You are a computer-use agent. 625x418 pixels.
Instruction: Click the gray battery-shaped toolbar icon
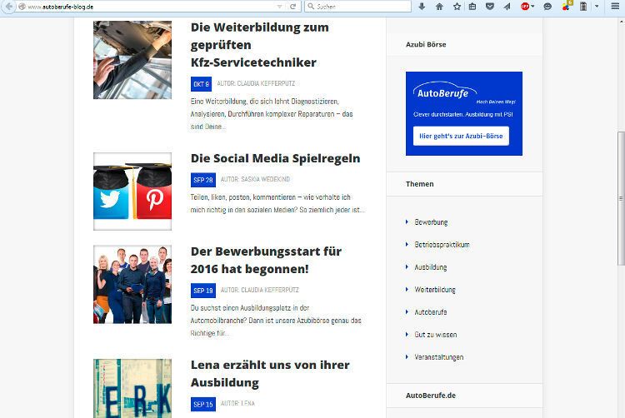tap(583, 7)
